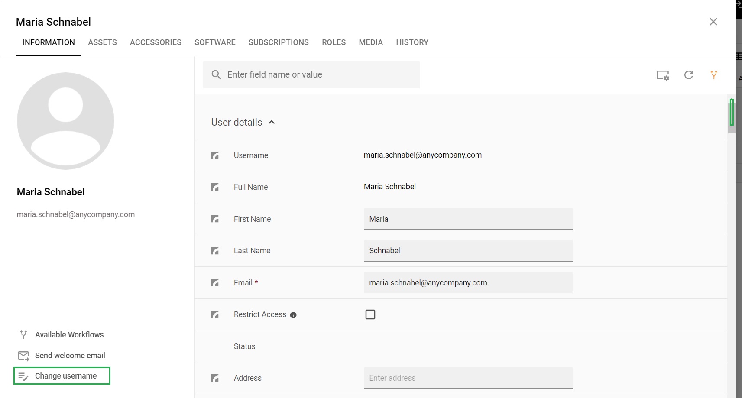The image size is (742, 398).
Task: Click the search magnifier icon
Action: [x=216, y=74]
